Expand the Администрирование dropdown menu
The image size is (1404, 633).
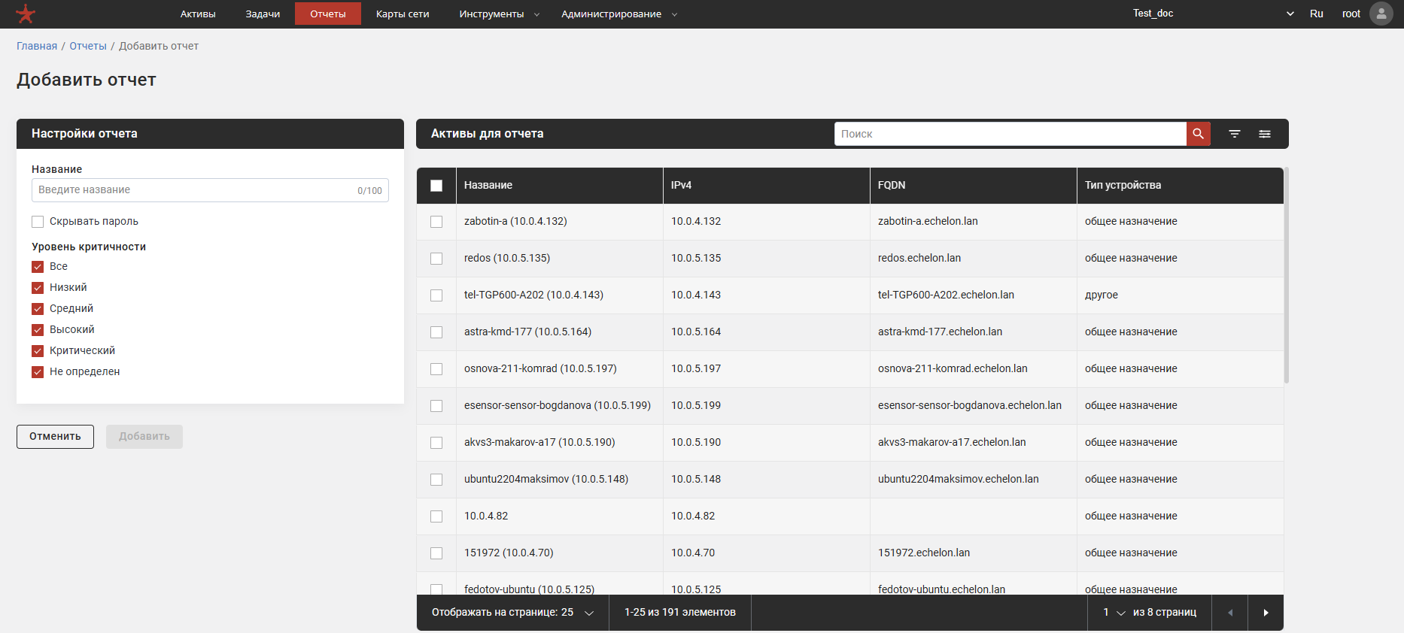pyautogui.click(x=618, y=14)
